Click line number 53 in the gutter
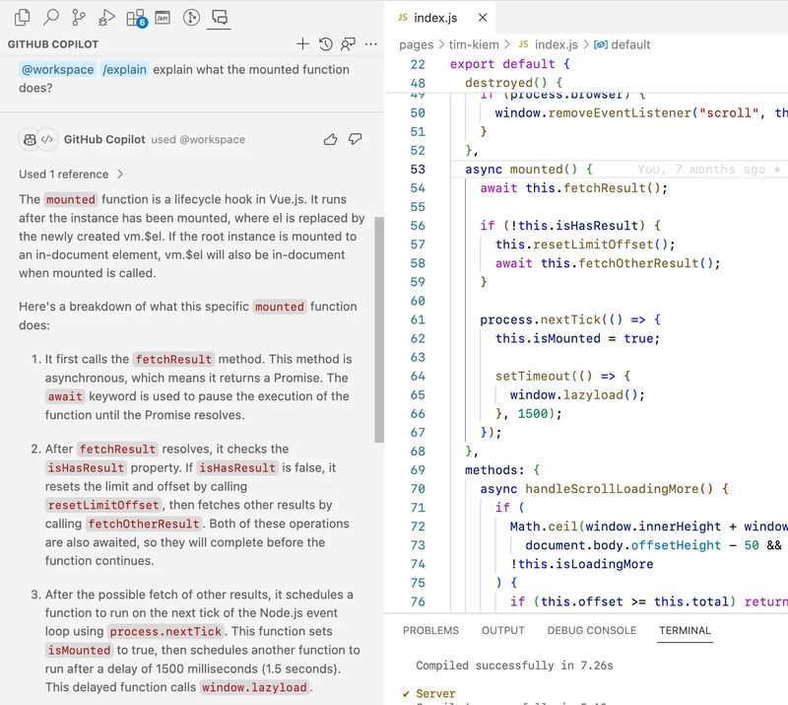Screen dimensions: 788x705 (x=418, y=170)
